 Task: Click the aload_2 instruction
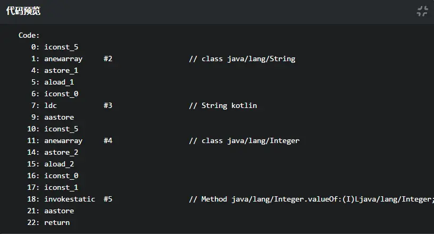(59, 164)
